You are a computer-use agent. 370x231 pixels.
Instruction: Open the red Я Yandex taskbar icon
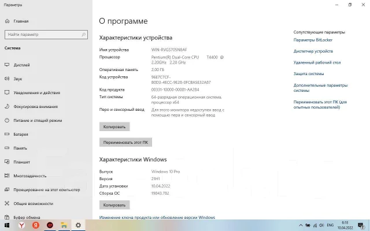point(36,225)
